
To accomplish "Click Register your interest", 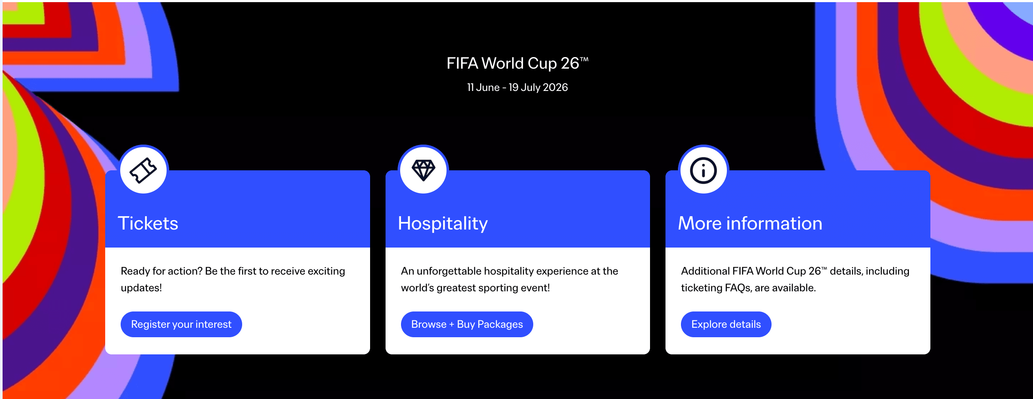I will [x=181, y=324].
